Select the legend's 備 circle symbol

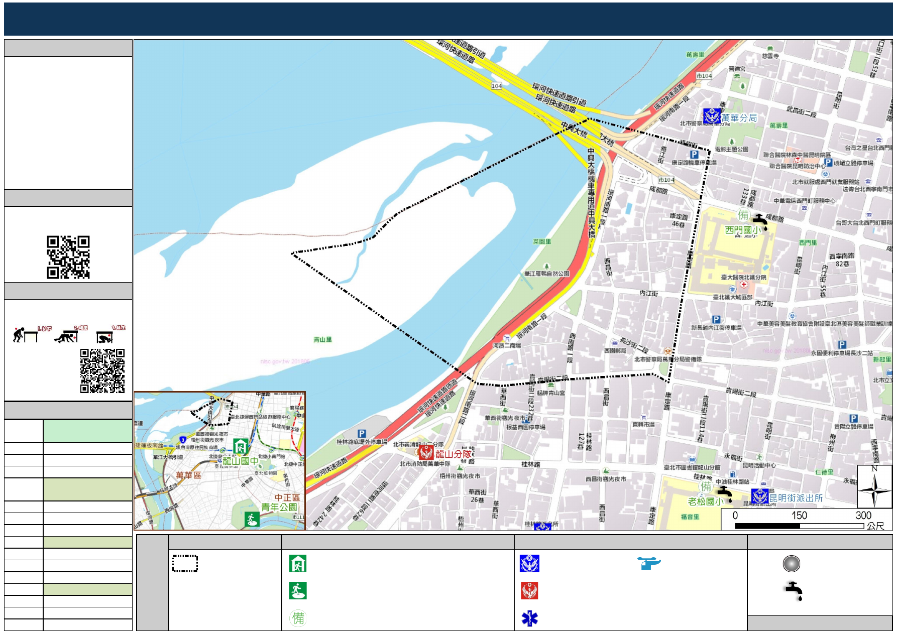[298, 618]
